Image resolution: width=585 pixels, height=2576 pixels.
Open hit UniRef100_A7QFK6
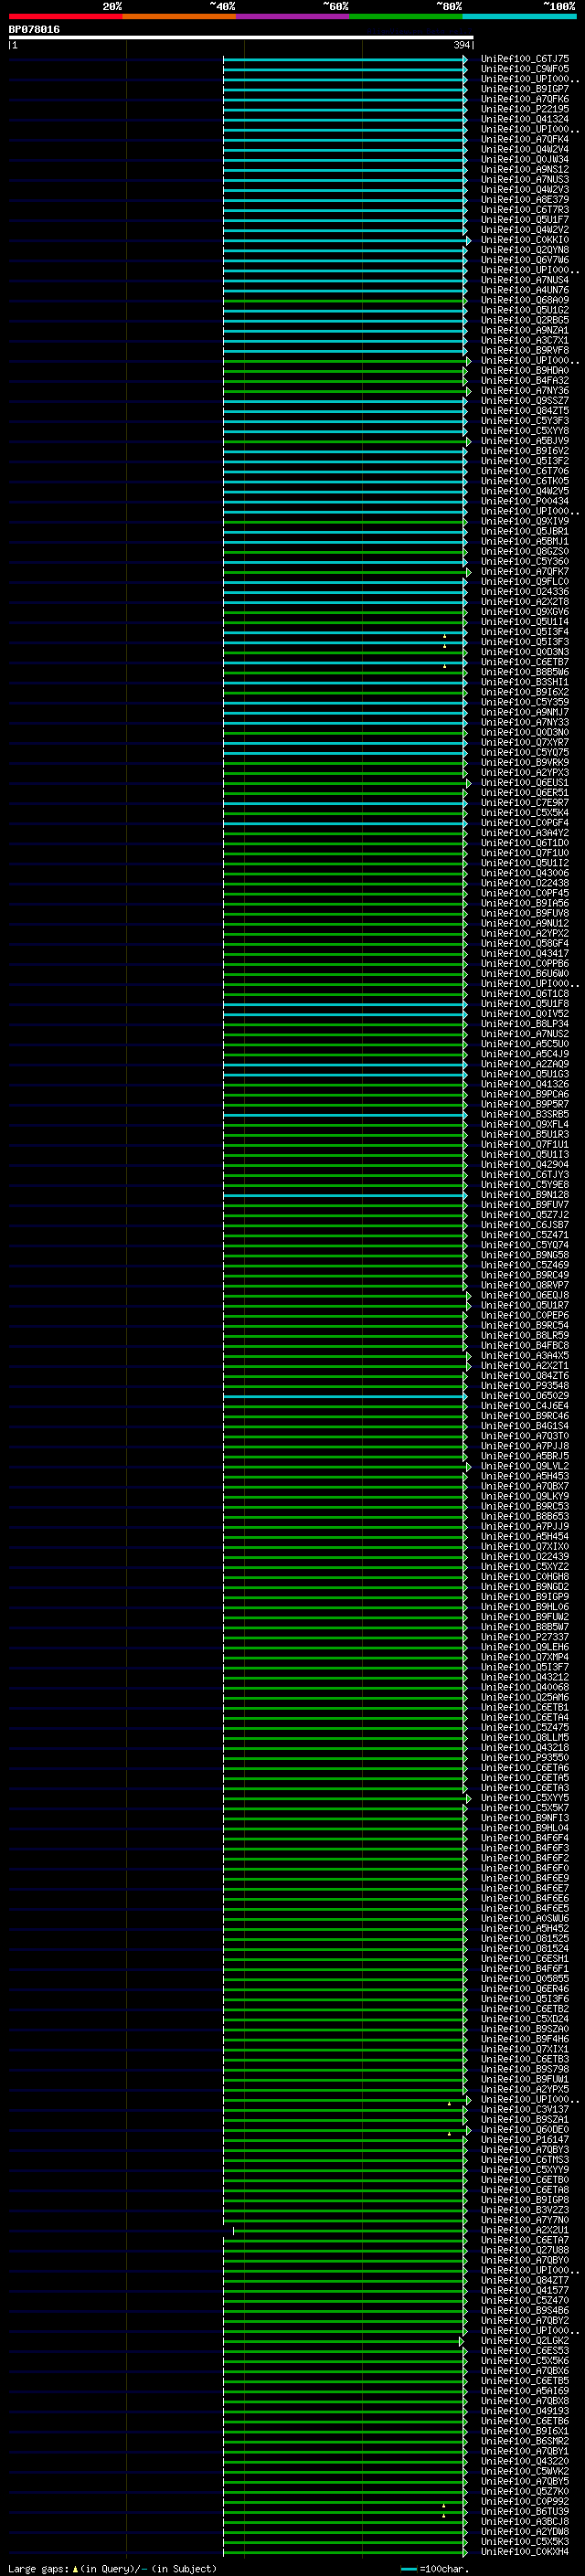click(x=524, y=99)
